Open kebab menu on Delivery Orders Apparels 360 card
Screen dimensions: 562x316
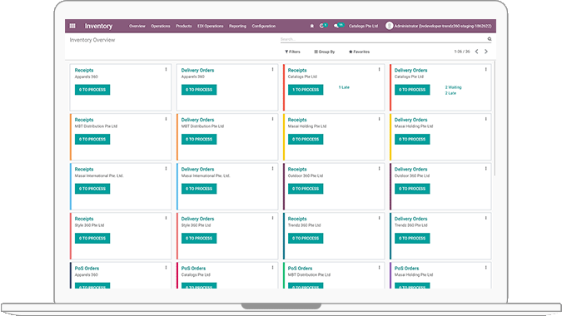point(272,69)
